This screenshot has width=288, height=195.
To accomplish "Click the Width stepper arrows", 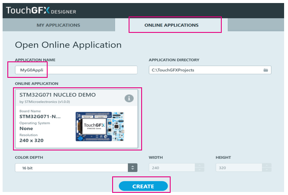I will point(200,168).
